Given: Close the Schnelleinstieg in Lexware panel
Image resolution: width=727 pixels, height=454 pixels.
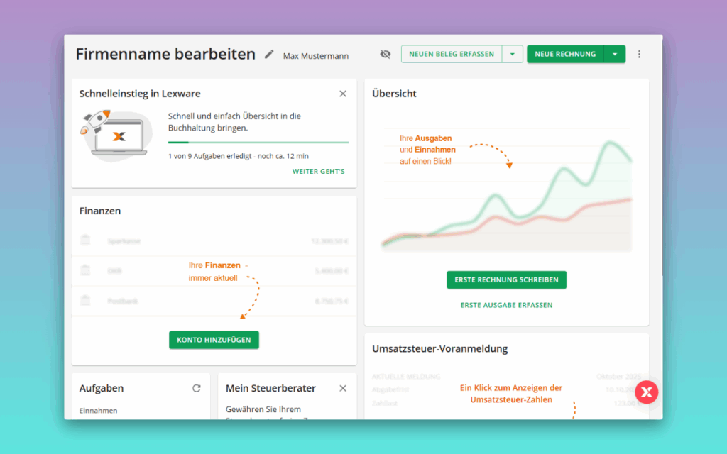Looking at the screenshot, I should coord(343,93).
